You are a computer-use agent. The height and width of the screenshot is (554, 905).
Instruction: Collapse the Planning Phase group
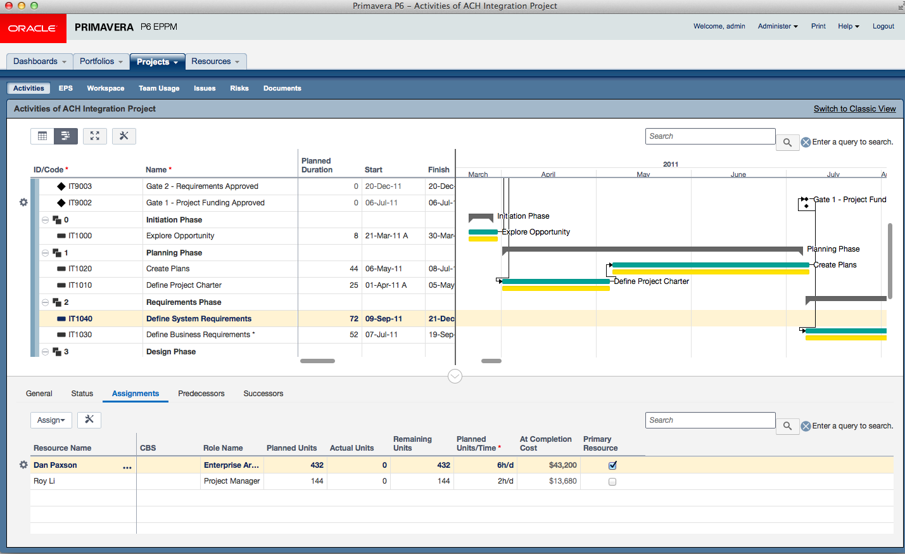[x=45, y=253]
